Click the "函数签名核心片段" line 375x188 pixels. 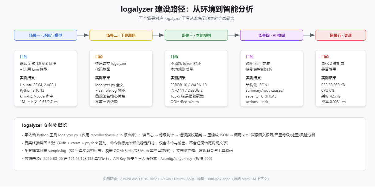(110, 96)
